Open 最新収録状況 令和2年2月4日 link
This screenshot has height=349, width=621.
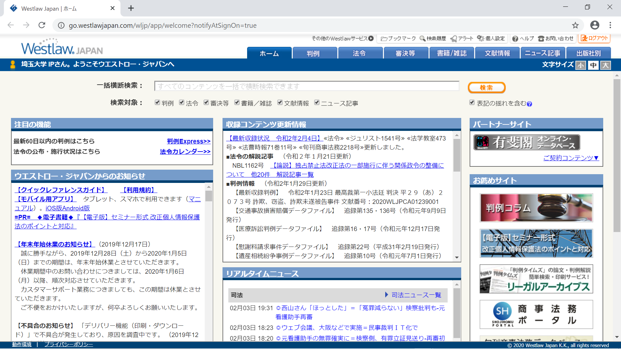tap(275, 138)
